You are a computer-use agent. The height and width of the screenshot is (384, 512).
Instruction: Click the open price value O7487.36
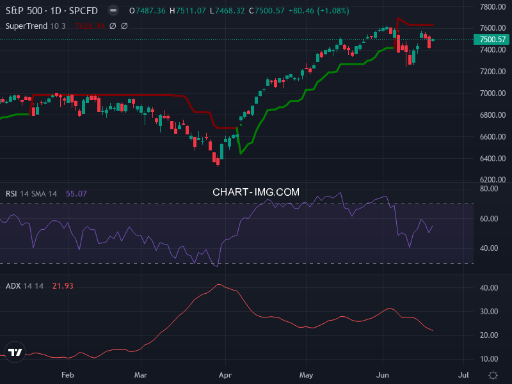[148, 11]
